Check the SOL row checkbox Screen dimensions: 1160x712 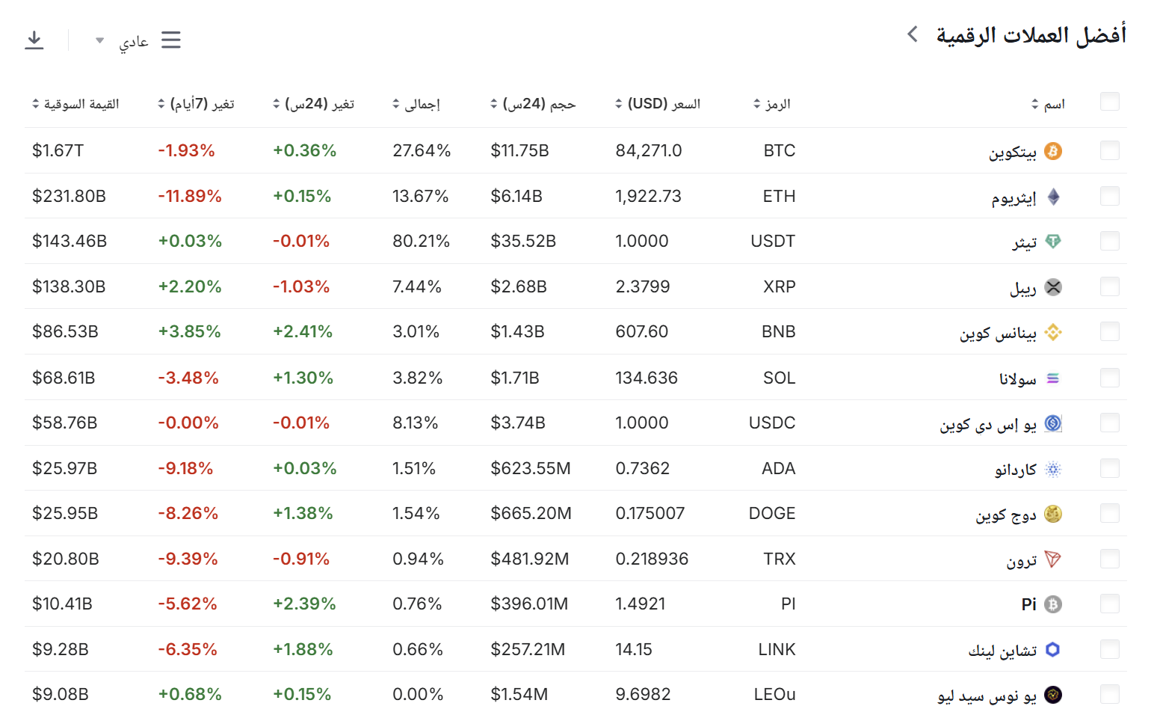click(x=1110, y=378)
